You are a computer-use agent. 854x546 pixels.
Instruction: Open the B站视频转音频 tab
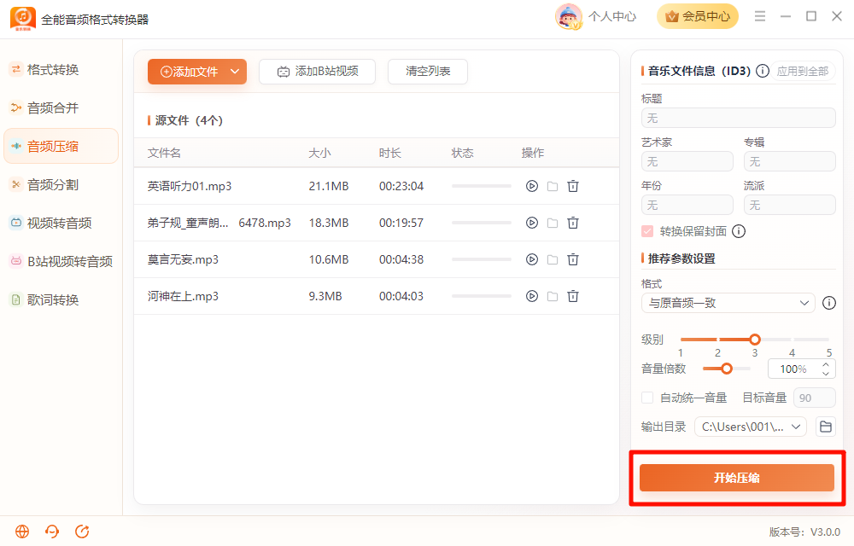pos(61,262)
